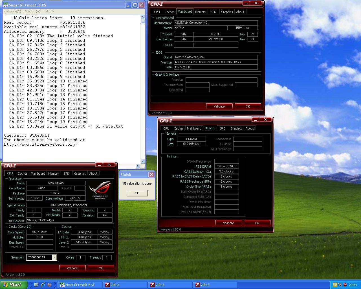Click Validate in the CPU-Z processor window

72,268
